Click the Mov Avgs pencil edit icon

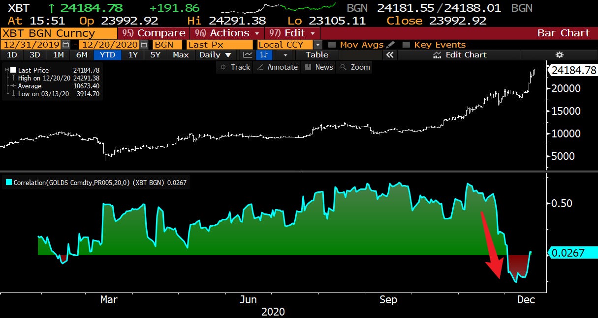(x=390, y=45)
